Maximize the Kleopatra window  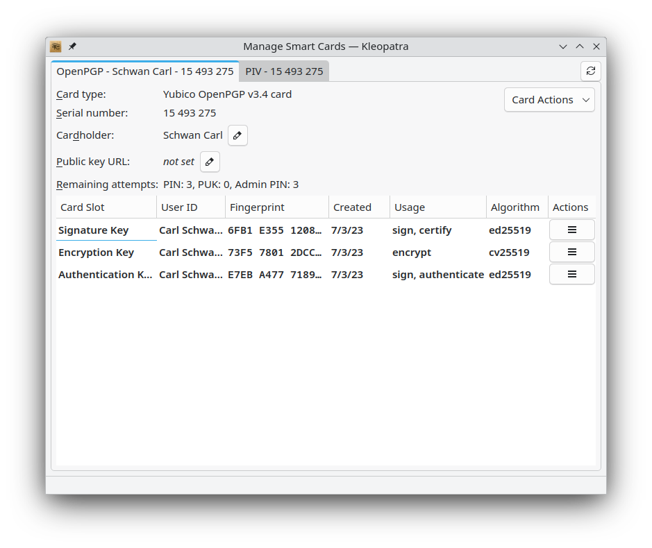click(x=580, y=46)
